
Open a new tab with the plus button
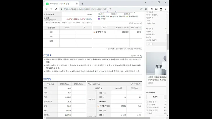click(x=82, y=4)
